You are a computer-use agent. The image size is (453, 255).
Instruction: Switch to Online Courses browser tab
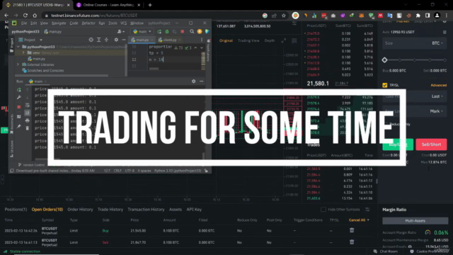[108, 5]
